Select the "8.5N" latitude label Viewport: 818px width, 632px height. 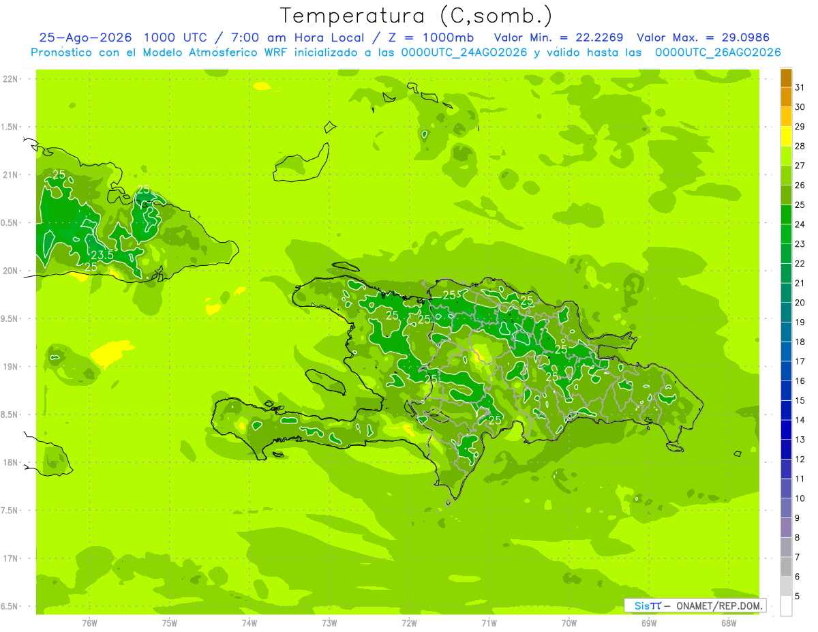(x=10, y=415)
